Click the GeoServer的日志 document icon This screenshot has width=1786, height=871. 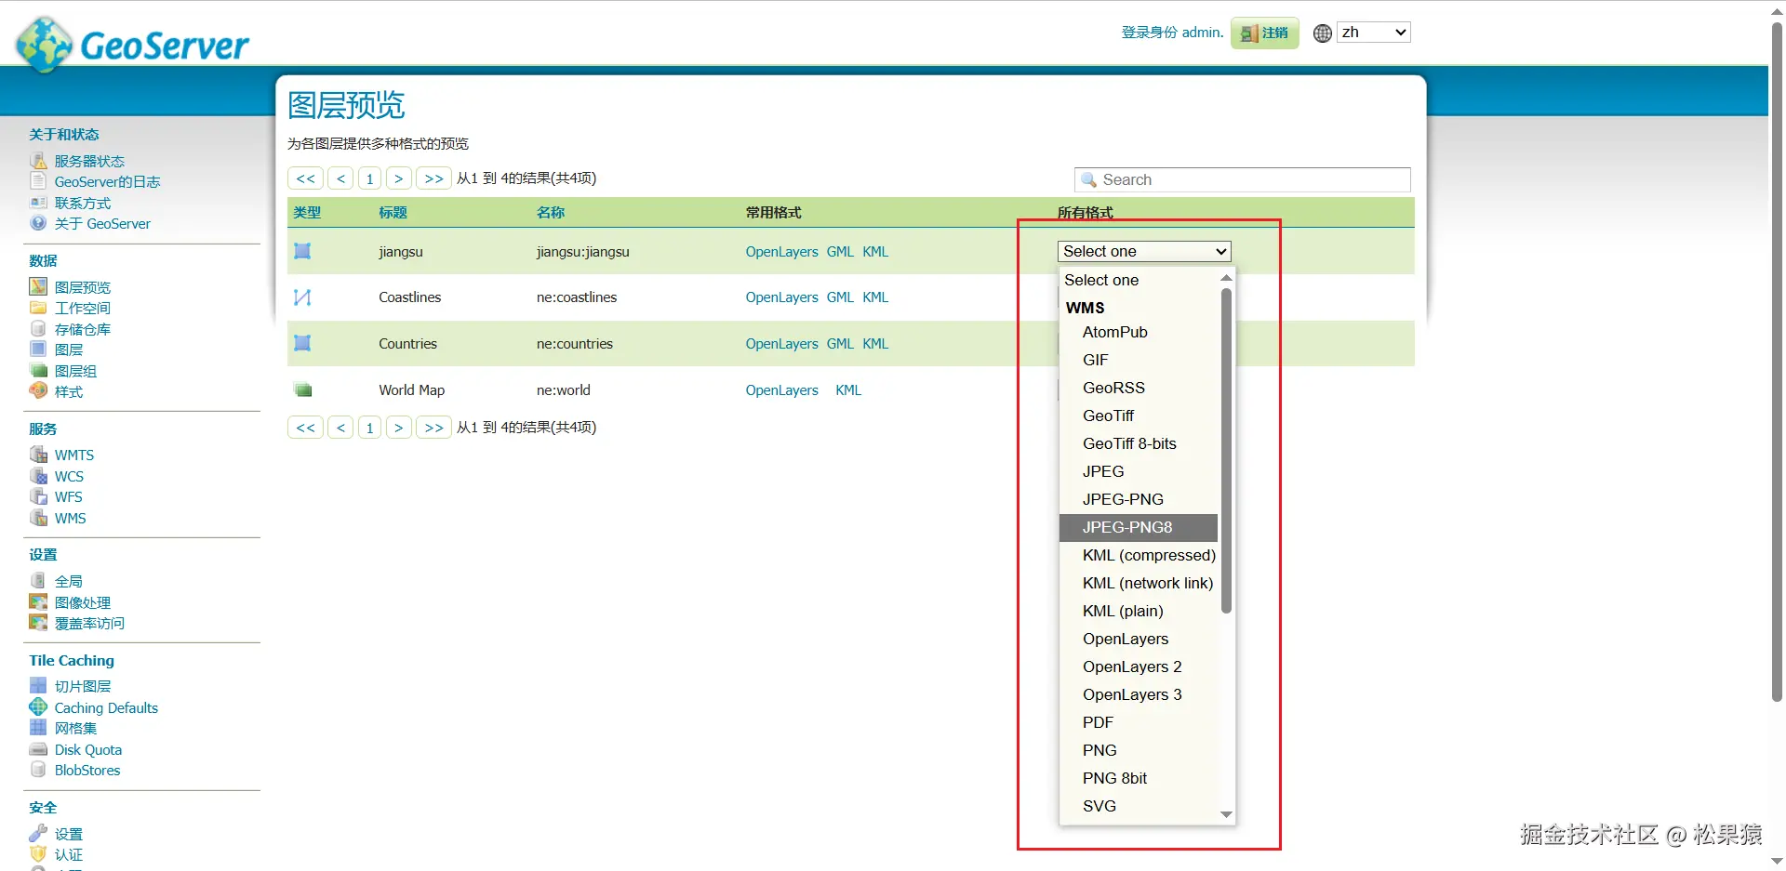[38, 181]
